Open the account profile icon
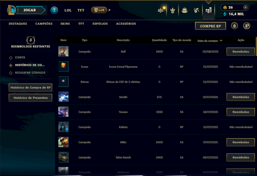This screenshot has width=257, height=176. tap(246, 26)
